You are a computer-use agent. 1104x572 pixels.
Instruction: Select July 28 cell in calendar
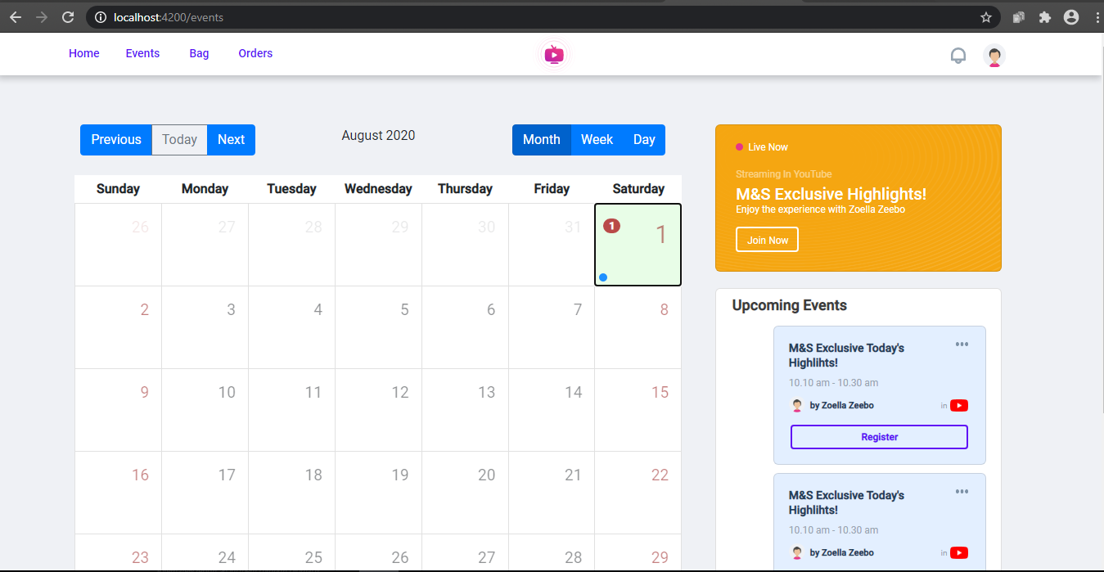coord(291,245)
